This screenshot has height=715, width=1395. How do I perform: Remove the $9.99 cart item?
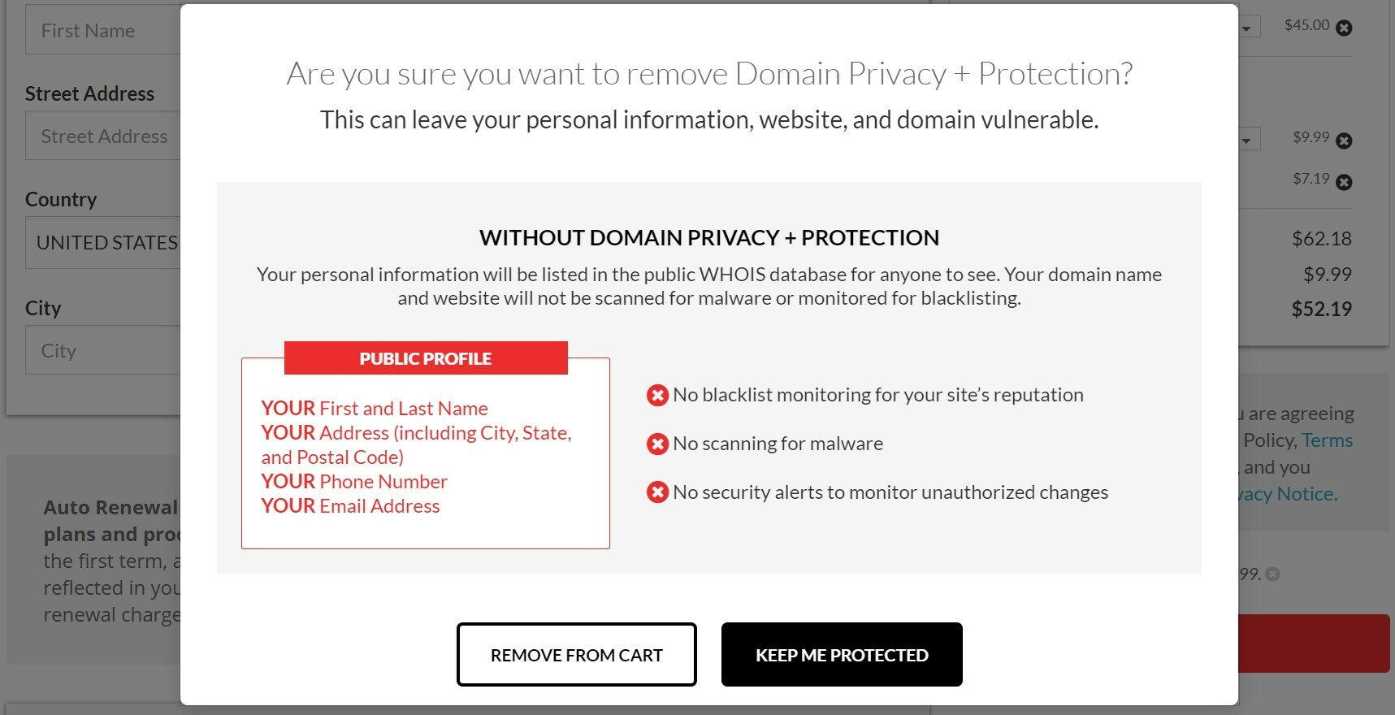(1345, 141)
